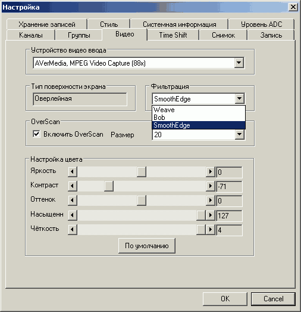Screen dimensions: 301x312
Task: Collapse the Фильтрация dropdown arrow
Action: pyautogui.click(x=240, y=98)
